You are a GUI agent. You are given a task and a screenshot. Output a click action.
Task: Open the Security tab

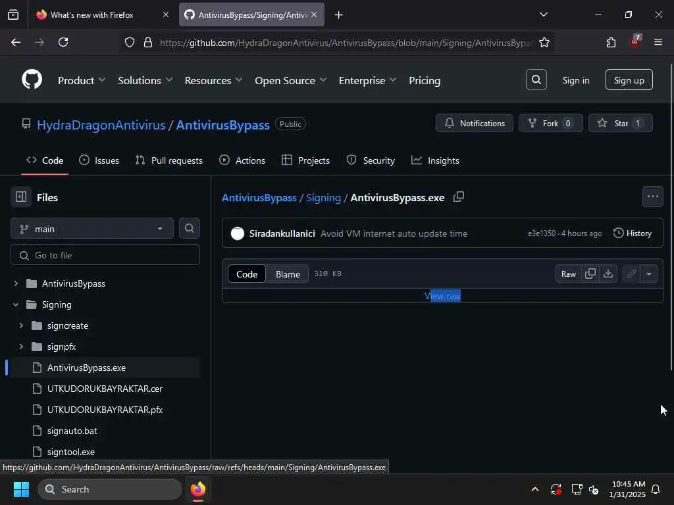[x=371, y=160]
